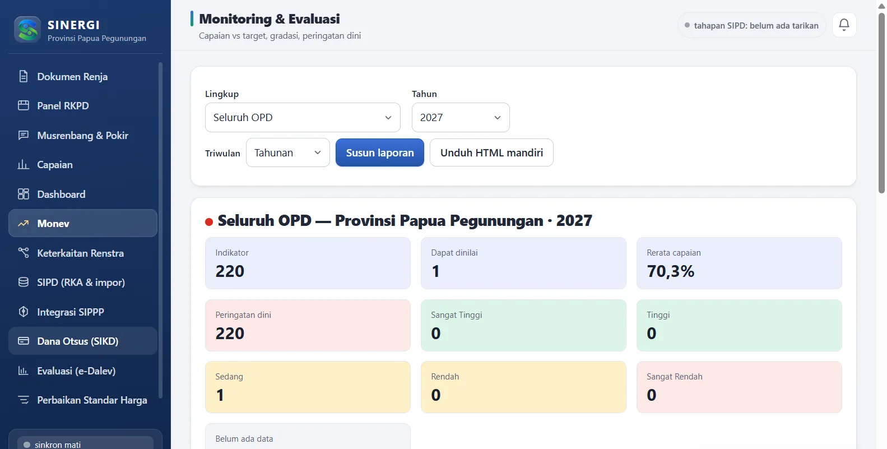Screen dimensions: 887x449
Task: Click the Seluruh OPD report title
Action: tap(405, 220)
